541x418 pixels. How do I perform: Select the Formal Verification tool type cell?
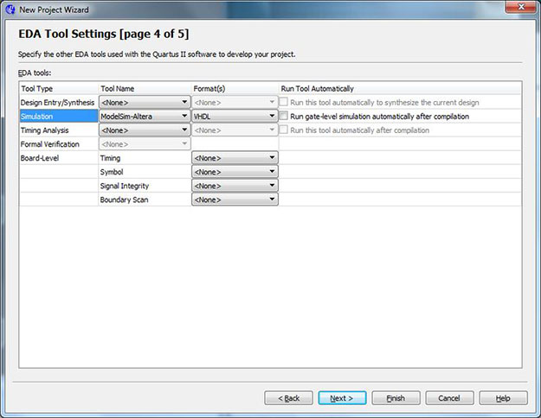click(x=58, y=143)
